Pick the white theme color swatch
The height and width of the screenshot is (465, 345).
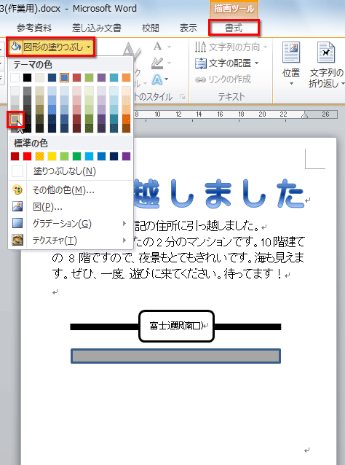[x=15, y=78]
